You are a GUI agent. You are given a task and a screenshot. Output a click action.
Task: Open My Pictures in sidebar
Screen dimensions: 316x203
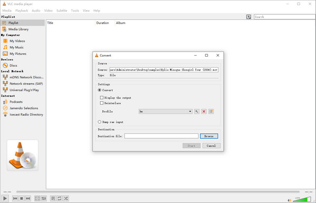click(23, 54)
